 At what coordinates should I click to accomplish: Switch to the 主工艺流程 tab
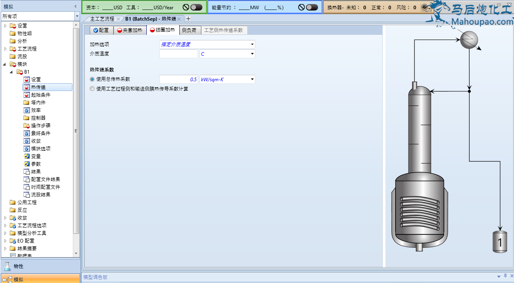102,19
